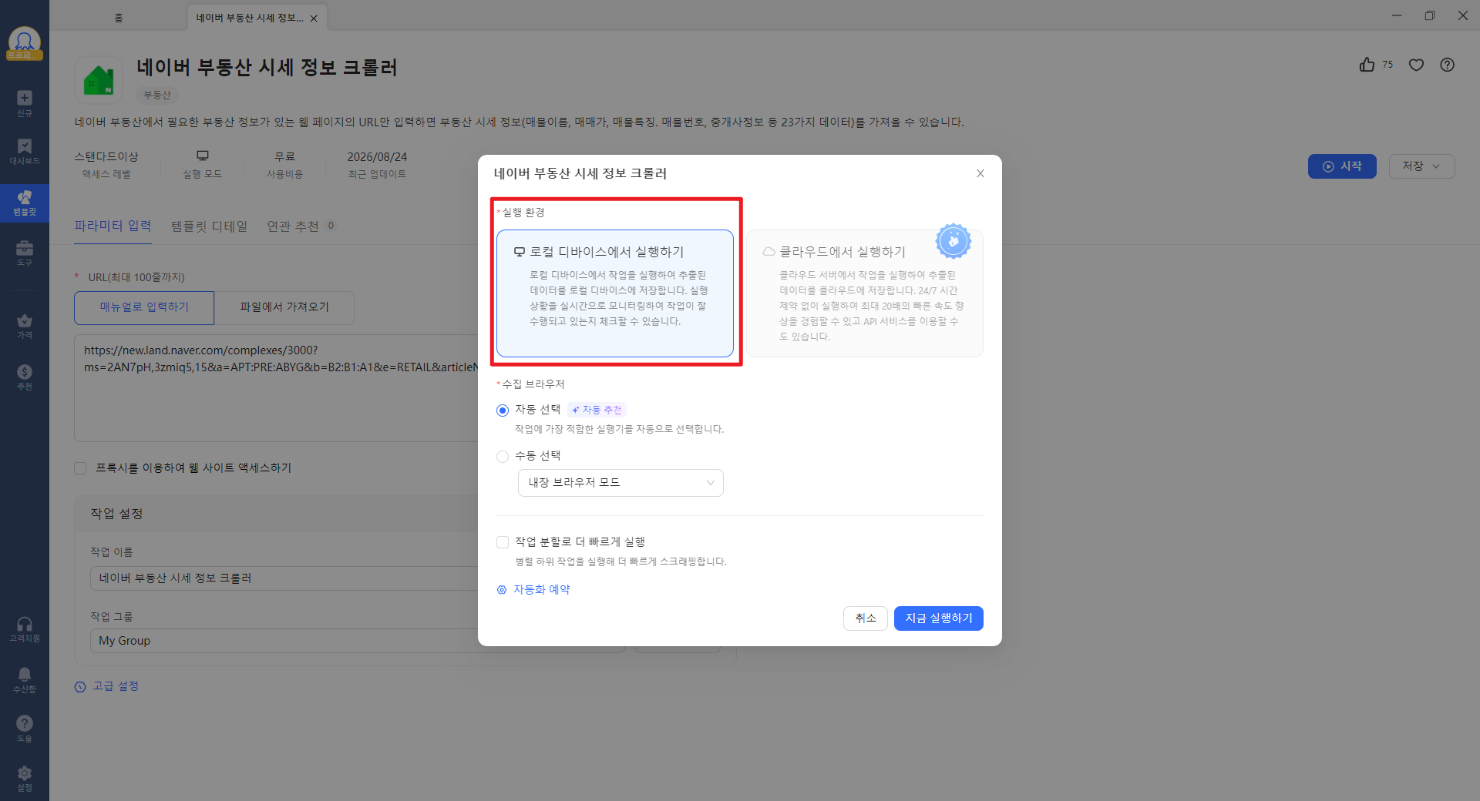Screen dimensions: 1480x801
Task: Open the 신규 (new task) sidebar icon
Action: 25,103
